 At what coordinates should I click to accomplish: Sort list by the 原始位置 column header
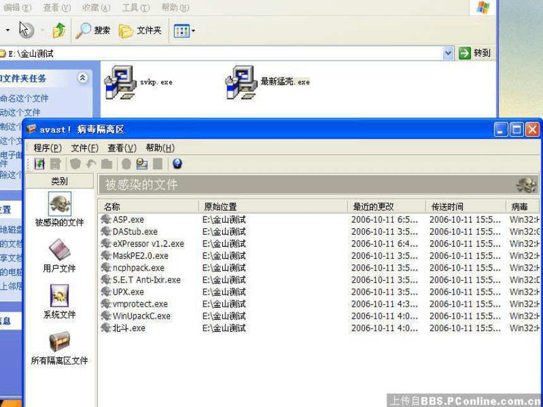[x=273, y=206]
